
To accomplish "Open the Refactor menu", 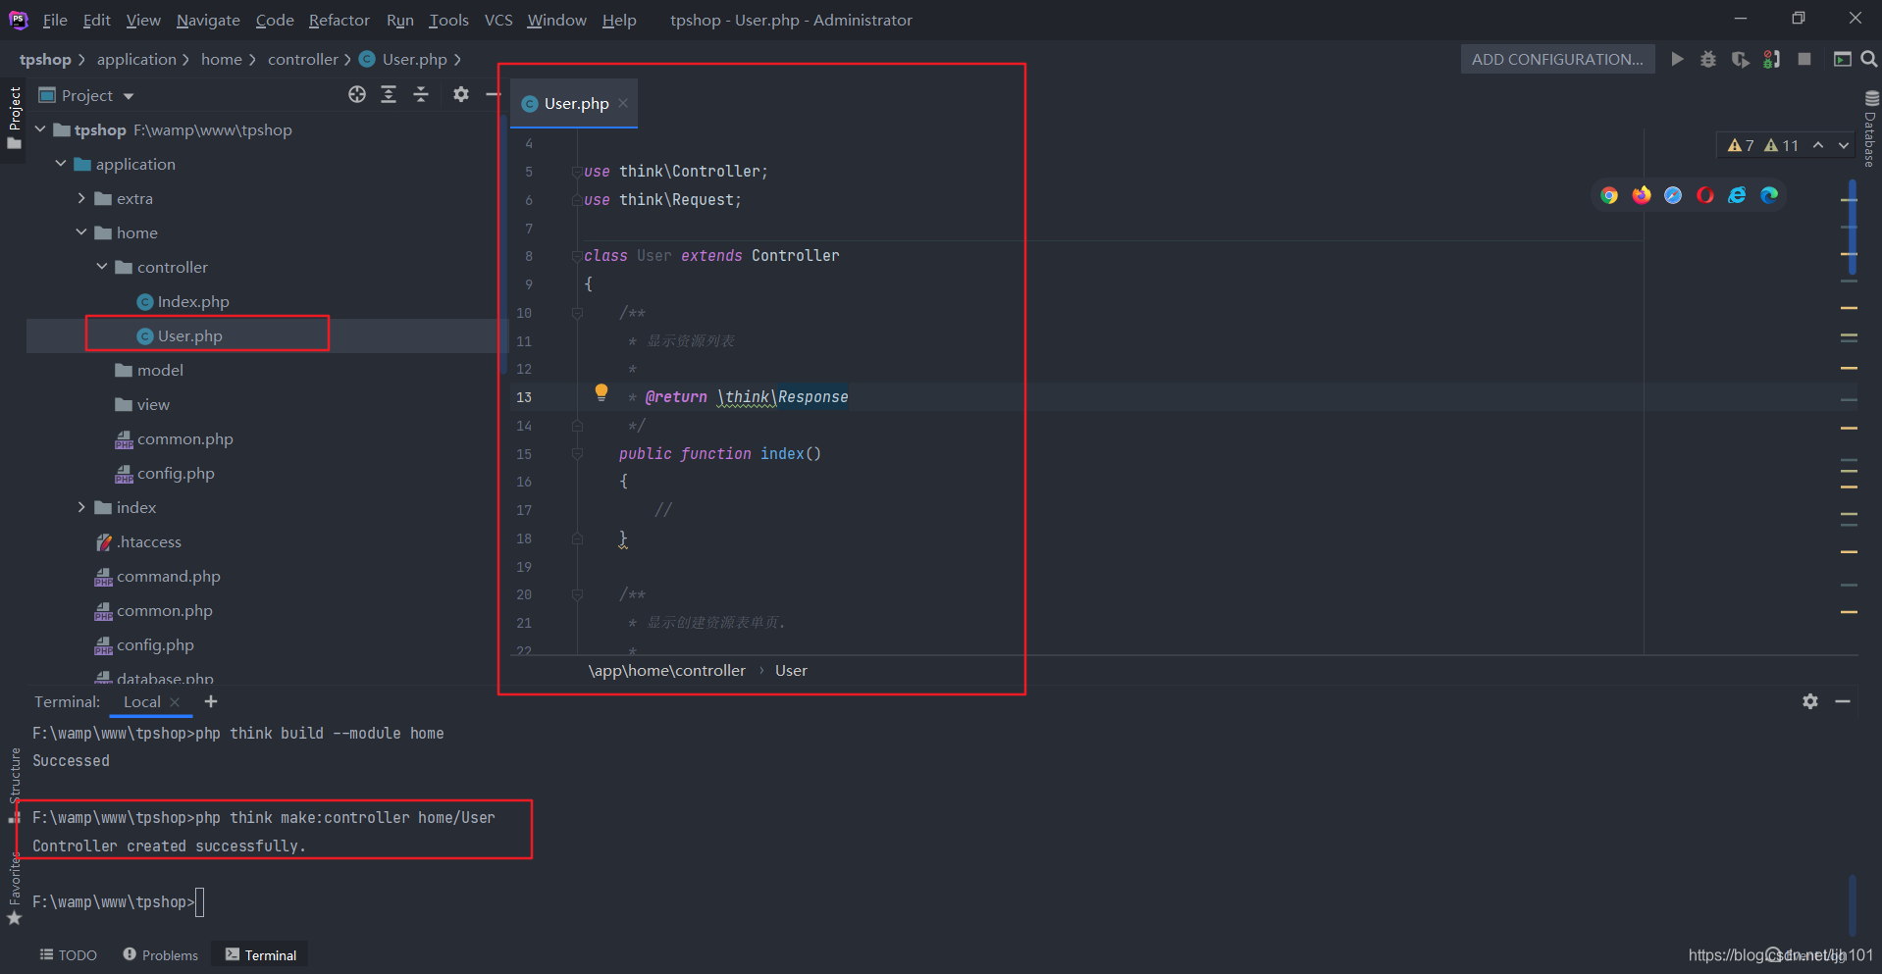I will (339, 20).
